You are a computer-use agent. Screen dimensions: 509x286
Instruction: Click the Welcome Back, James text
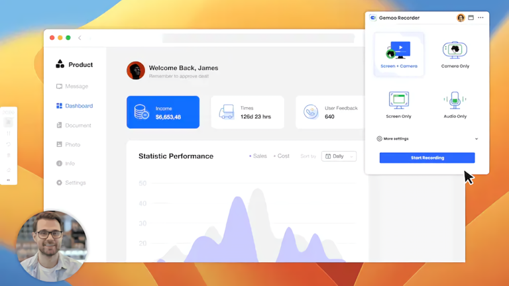[x=184, y=68]
